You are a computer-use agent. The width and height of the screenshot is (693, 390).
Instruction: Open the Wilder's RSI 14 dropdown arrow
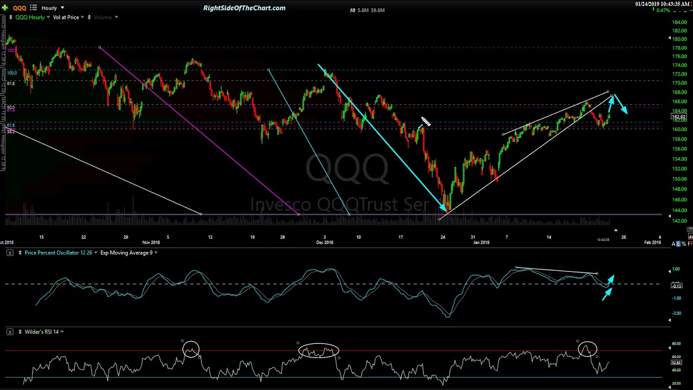click(x=62, y=332)
